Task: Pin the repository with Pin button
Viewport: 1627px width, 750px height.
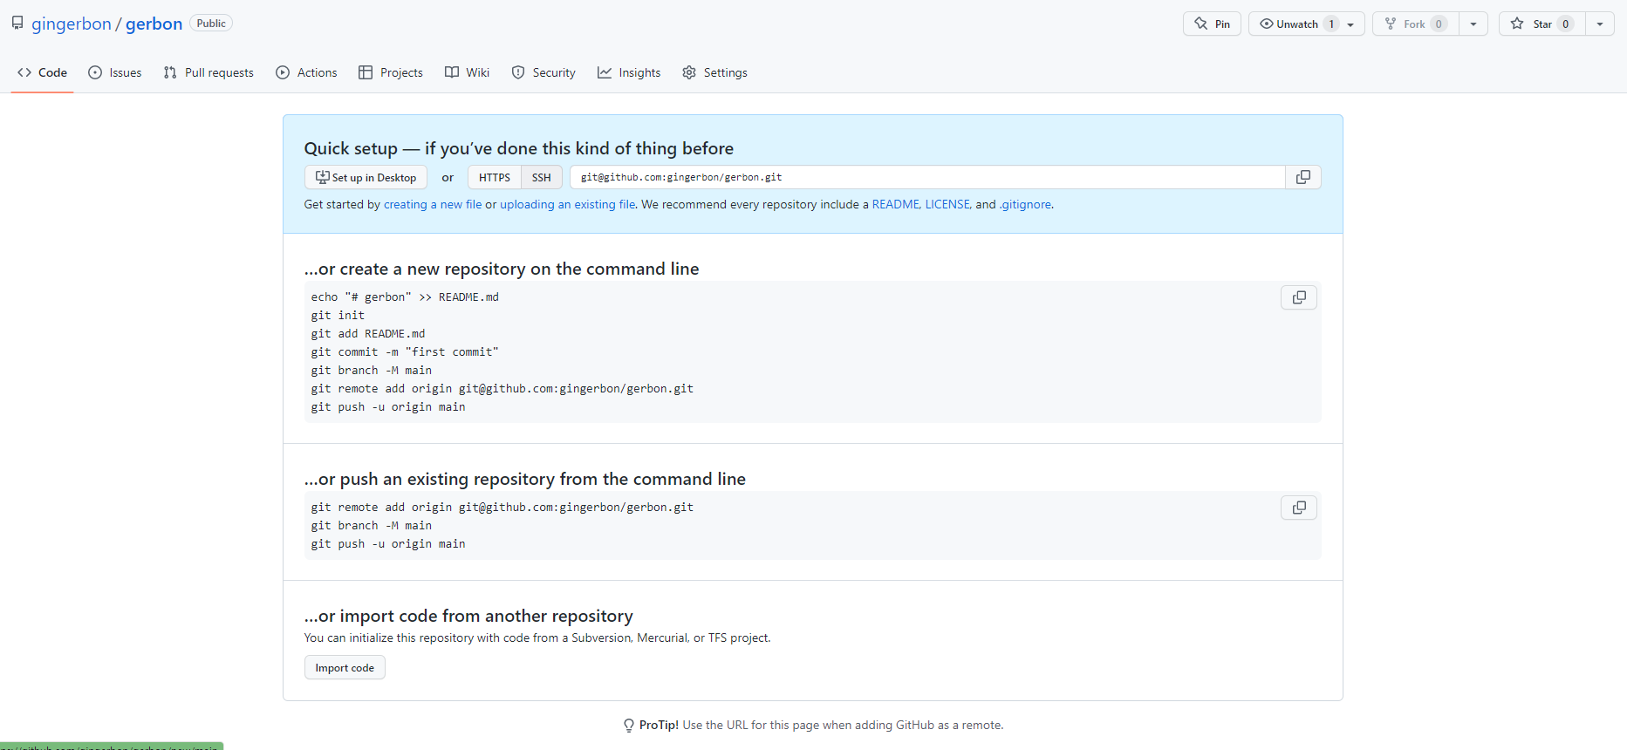Action: [x=1212, y=24]
